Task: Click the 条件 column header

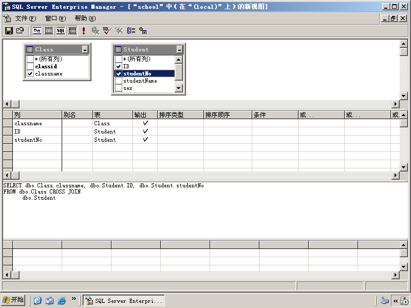Action: [275, 114]
